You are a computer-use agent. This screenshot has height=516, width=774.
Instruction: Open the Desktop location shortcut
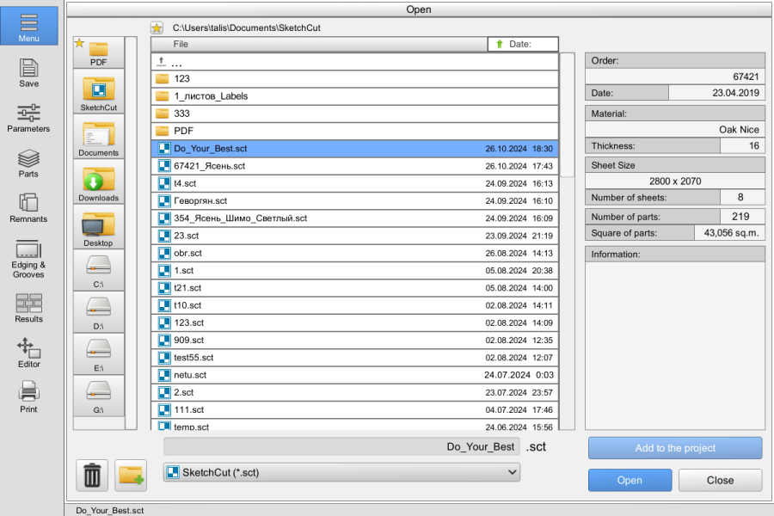99,227
